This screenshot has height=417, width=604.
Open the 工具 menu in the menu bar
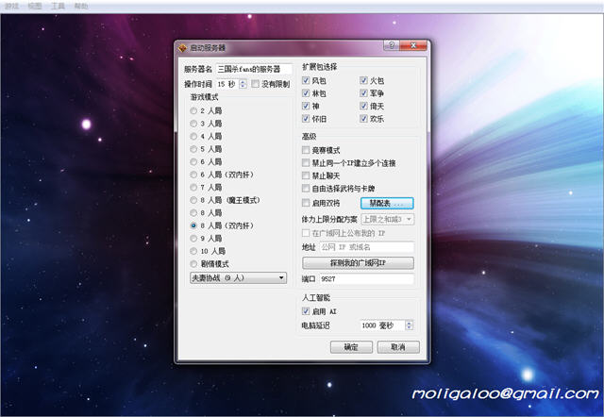[58, 7]
